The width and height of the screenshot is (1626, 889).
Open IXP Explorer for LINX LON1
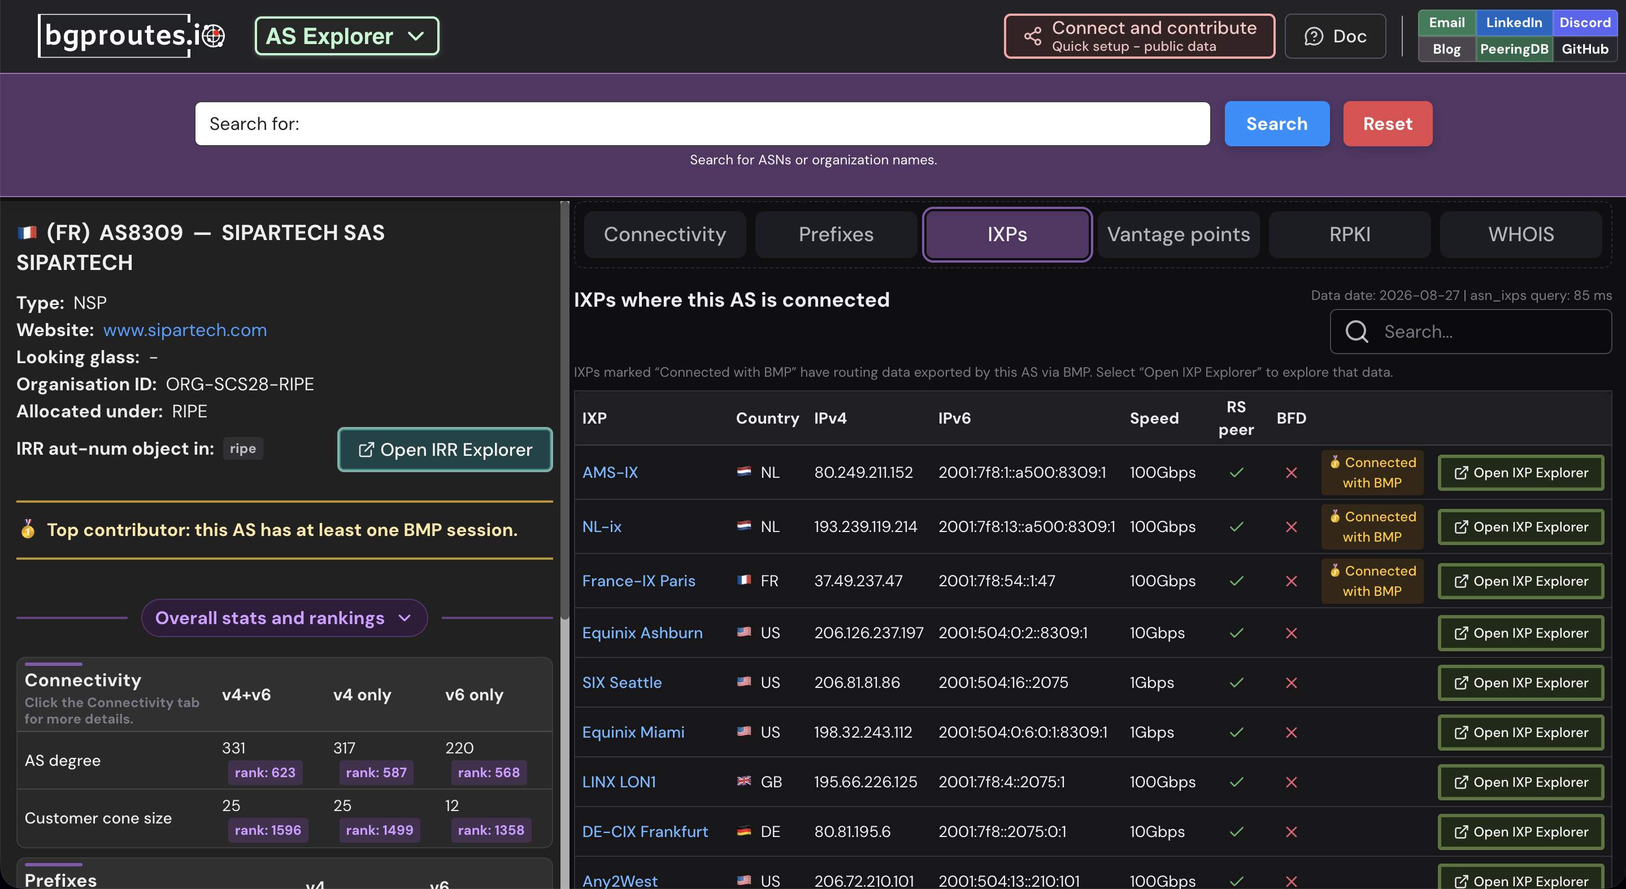click(1520, 782)
